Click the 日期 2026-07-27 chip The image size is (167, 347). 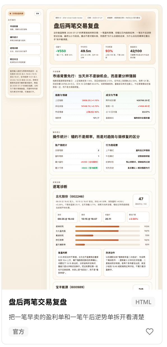(x=95, y=18)
